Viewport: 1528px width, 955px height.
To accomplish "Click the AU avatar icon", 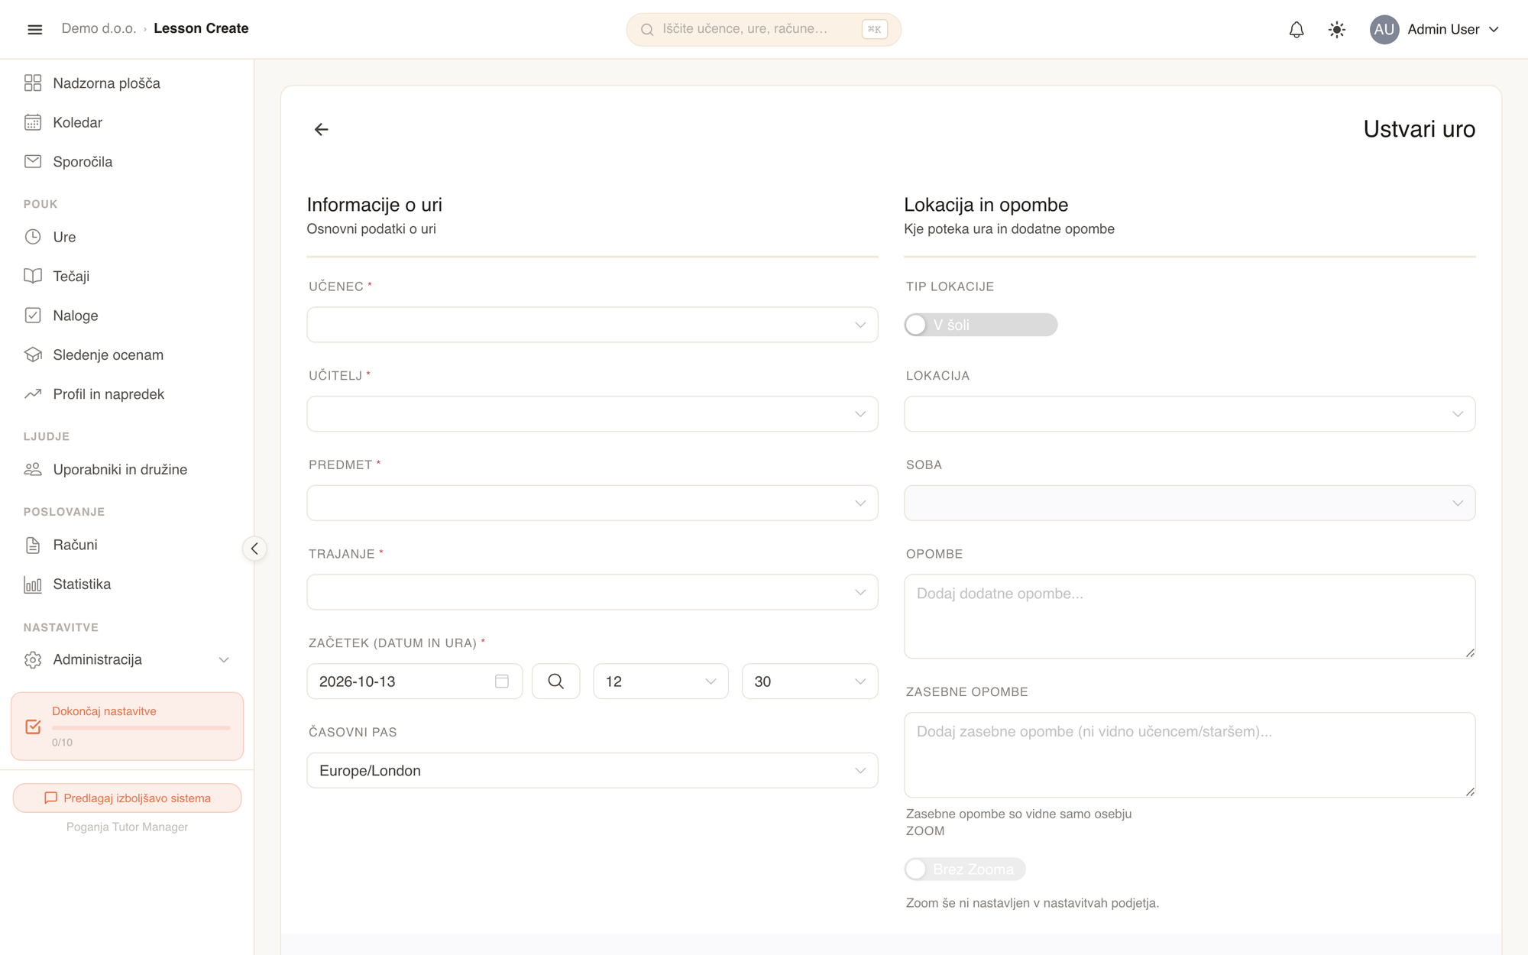I will (x=1384, y=30).
